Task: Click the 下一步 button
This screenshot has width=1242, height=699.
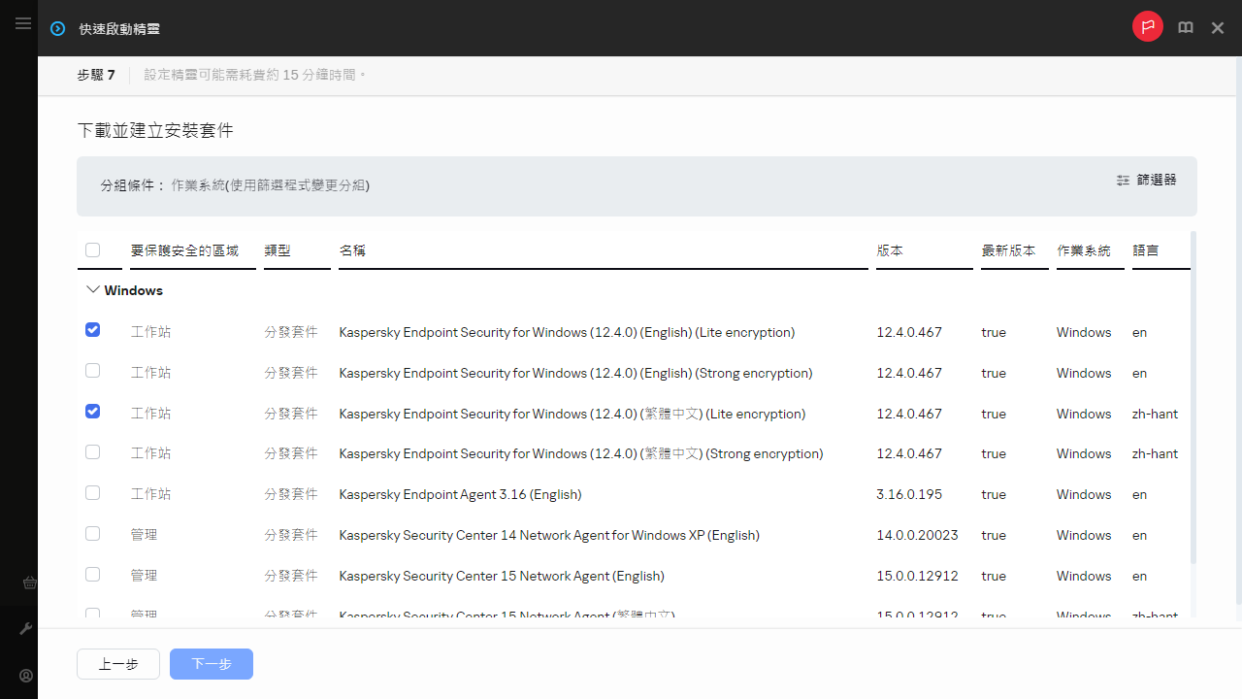Action: (x=212, y=664)
